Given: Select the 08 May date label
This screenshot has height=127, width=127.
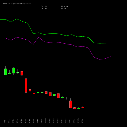Looking at the screenshot, I should coord(62,121).
